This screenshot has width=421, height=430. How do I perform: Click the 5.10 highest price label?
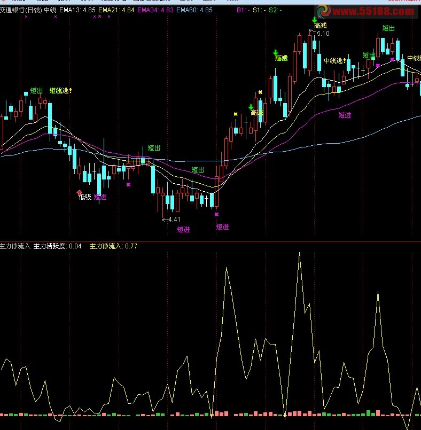coord(323,34)
